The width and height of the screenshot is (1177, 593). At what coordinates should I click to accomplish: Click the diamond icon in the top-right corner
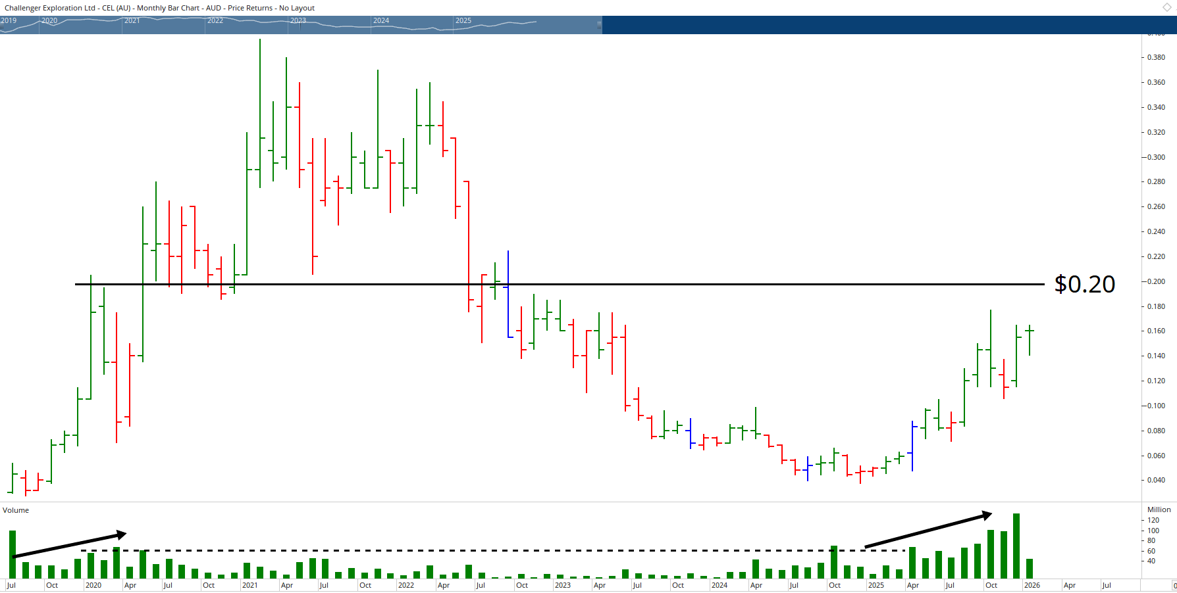click(1166, 8)
